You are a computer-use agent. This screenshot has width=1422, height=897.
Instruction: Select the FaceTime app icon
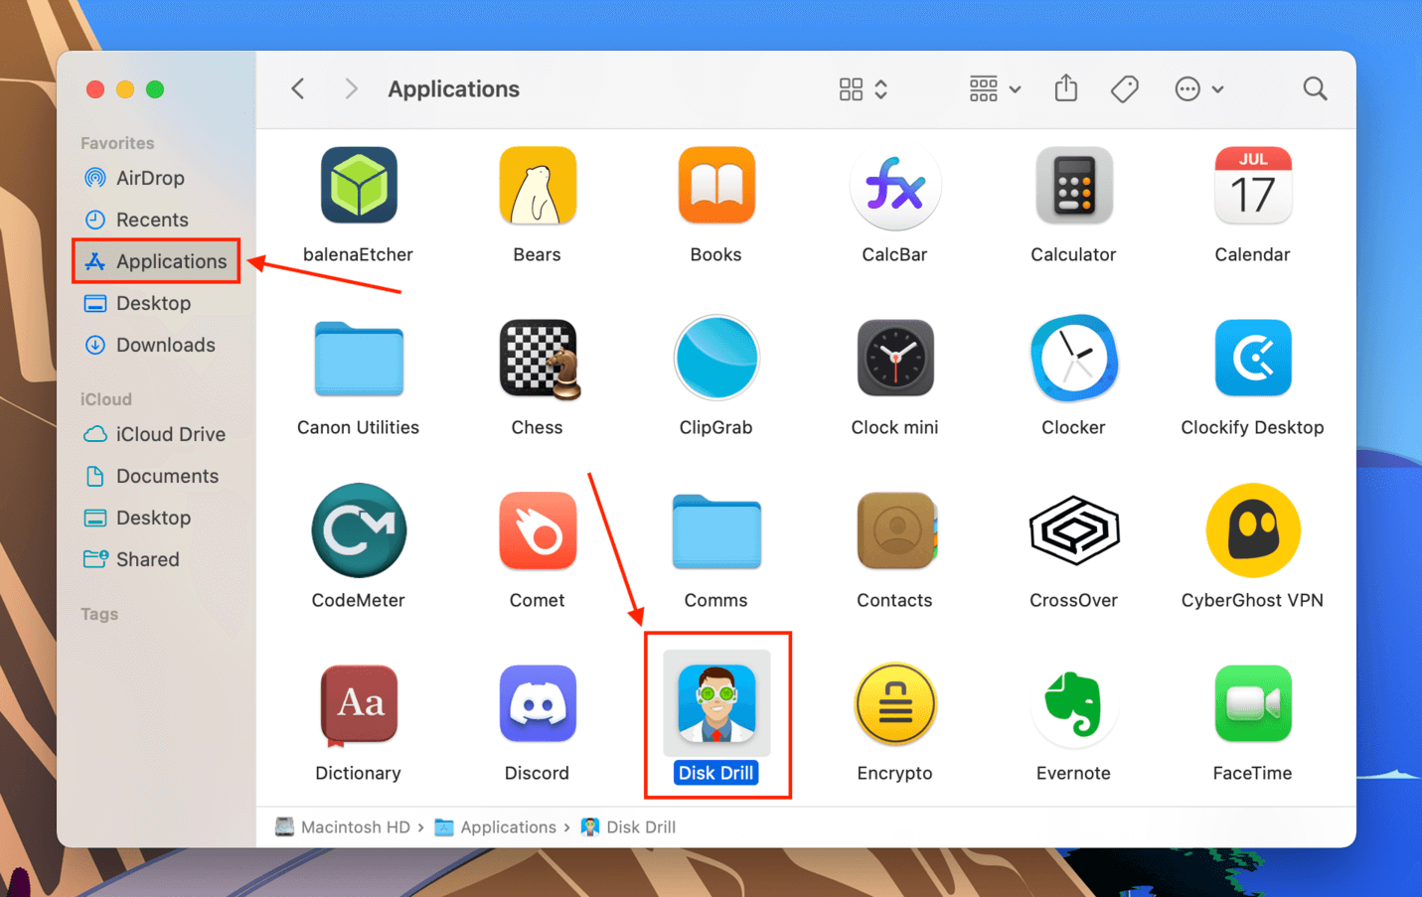[1253, 703]
